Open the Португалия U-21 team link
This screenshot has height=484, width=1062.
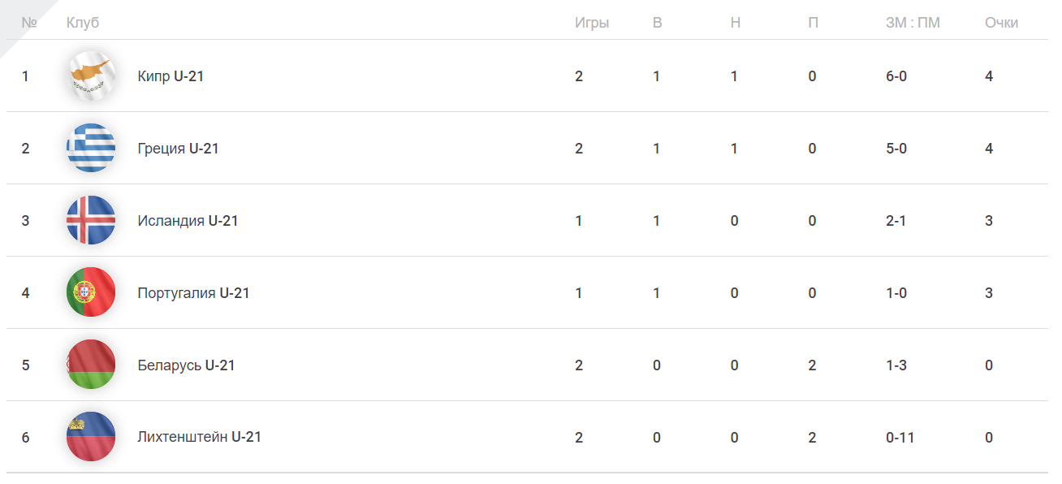(x=194, y=293)
